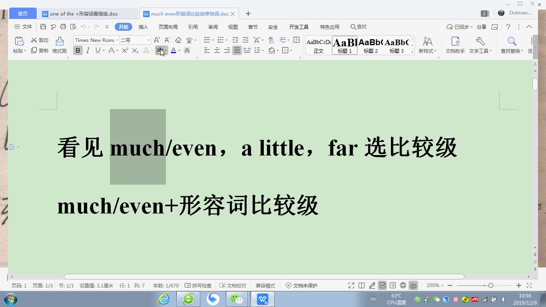Click the Paste icon

coord(19,41)
